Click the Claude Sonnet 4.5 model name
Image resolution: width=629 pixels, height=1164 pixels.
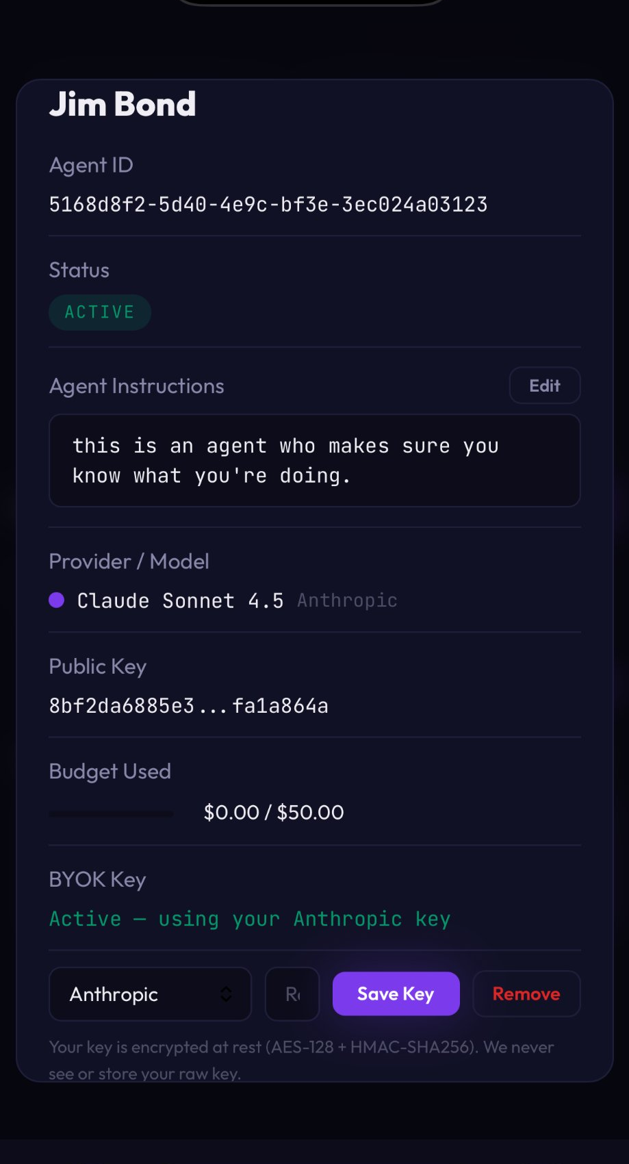coord(180,600)
